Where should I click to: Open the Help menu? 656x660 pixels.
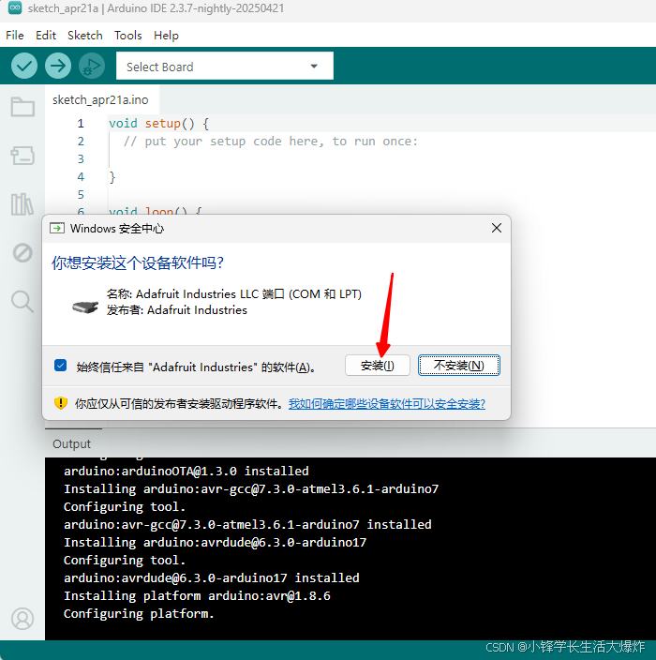166,36
